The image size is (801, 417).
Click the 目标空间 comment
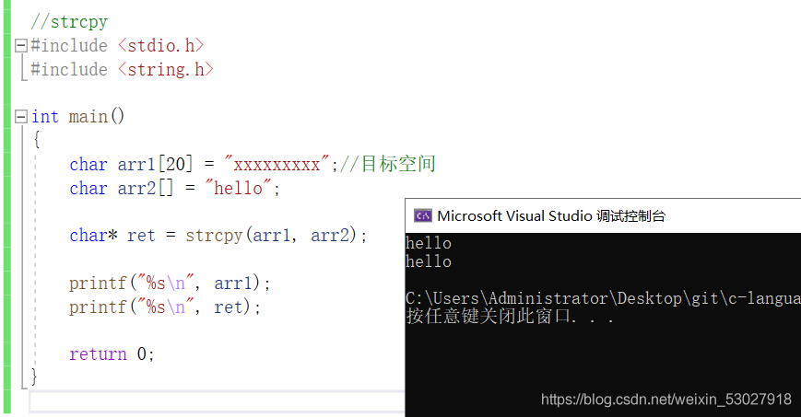point(398,165)
